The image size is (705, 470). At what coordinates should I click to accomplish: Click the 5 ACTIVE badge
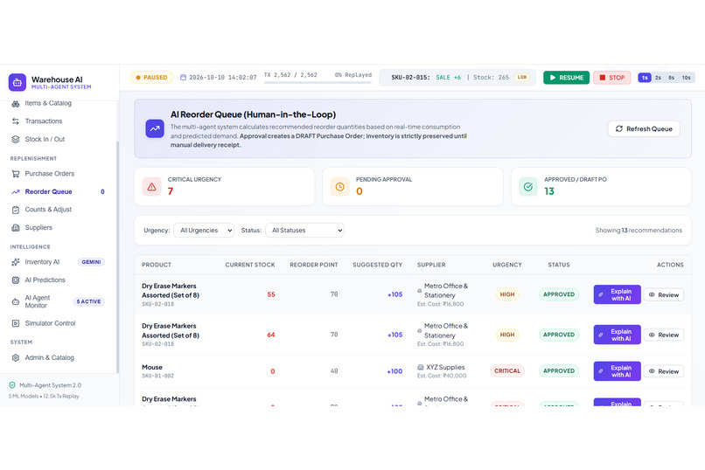pos(88,301)
